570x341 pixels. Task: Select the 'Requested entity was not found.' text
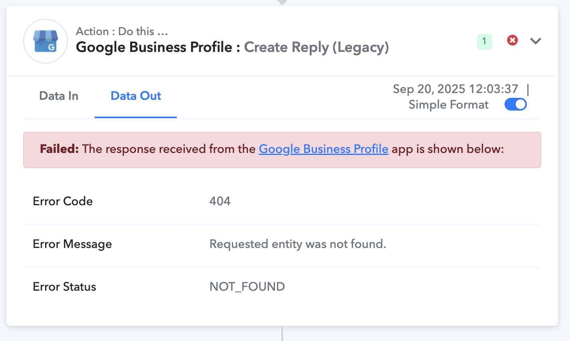[x=298, y=244]
